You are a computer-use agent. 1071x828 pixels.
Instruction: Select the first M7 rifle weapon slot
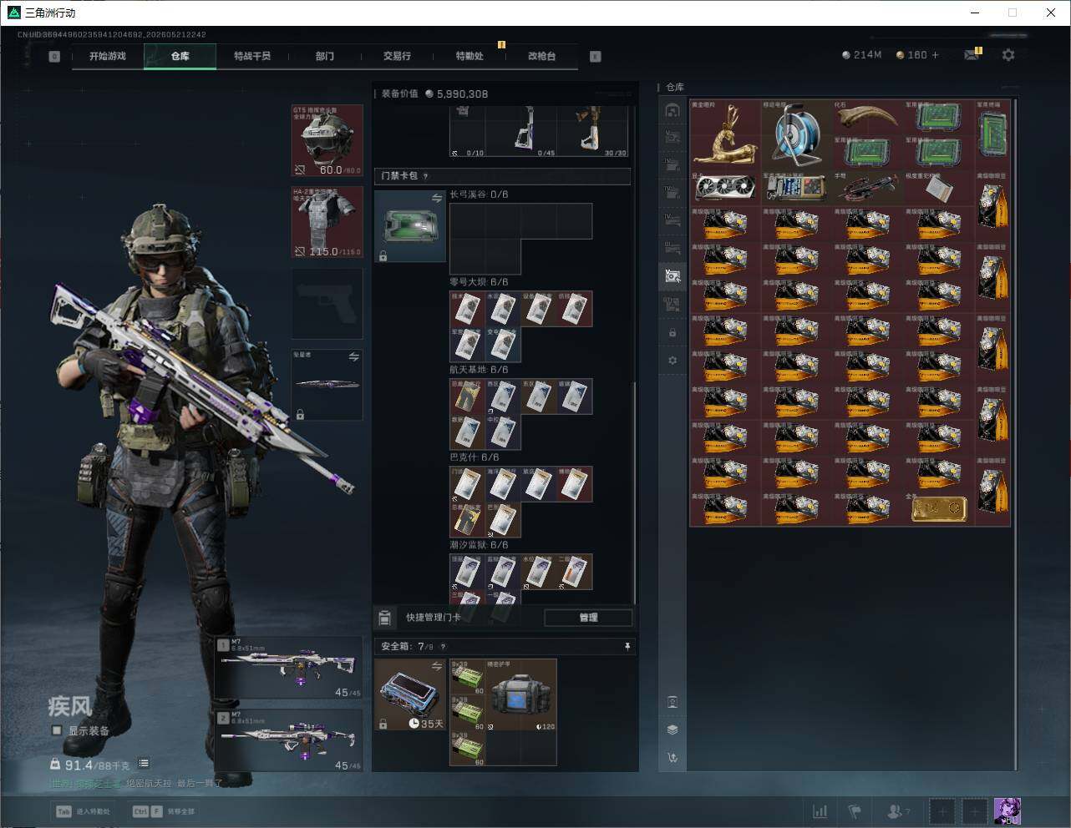[x=289, y=668]
